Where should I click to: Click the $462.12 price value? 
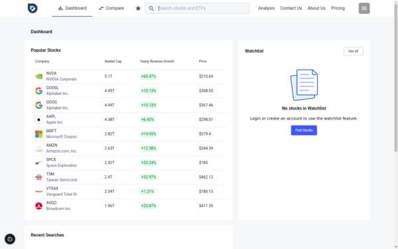pos(206,177)
